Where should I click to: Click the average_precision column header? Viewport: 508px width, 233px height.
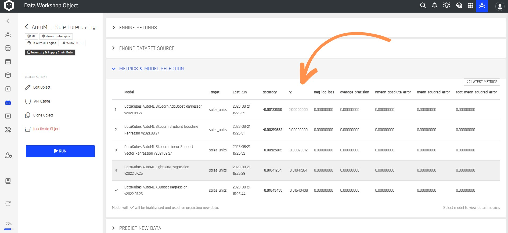[x=355, y=92]
